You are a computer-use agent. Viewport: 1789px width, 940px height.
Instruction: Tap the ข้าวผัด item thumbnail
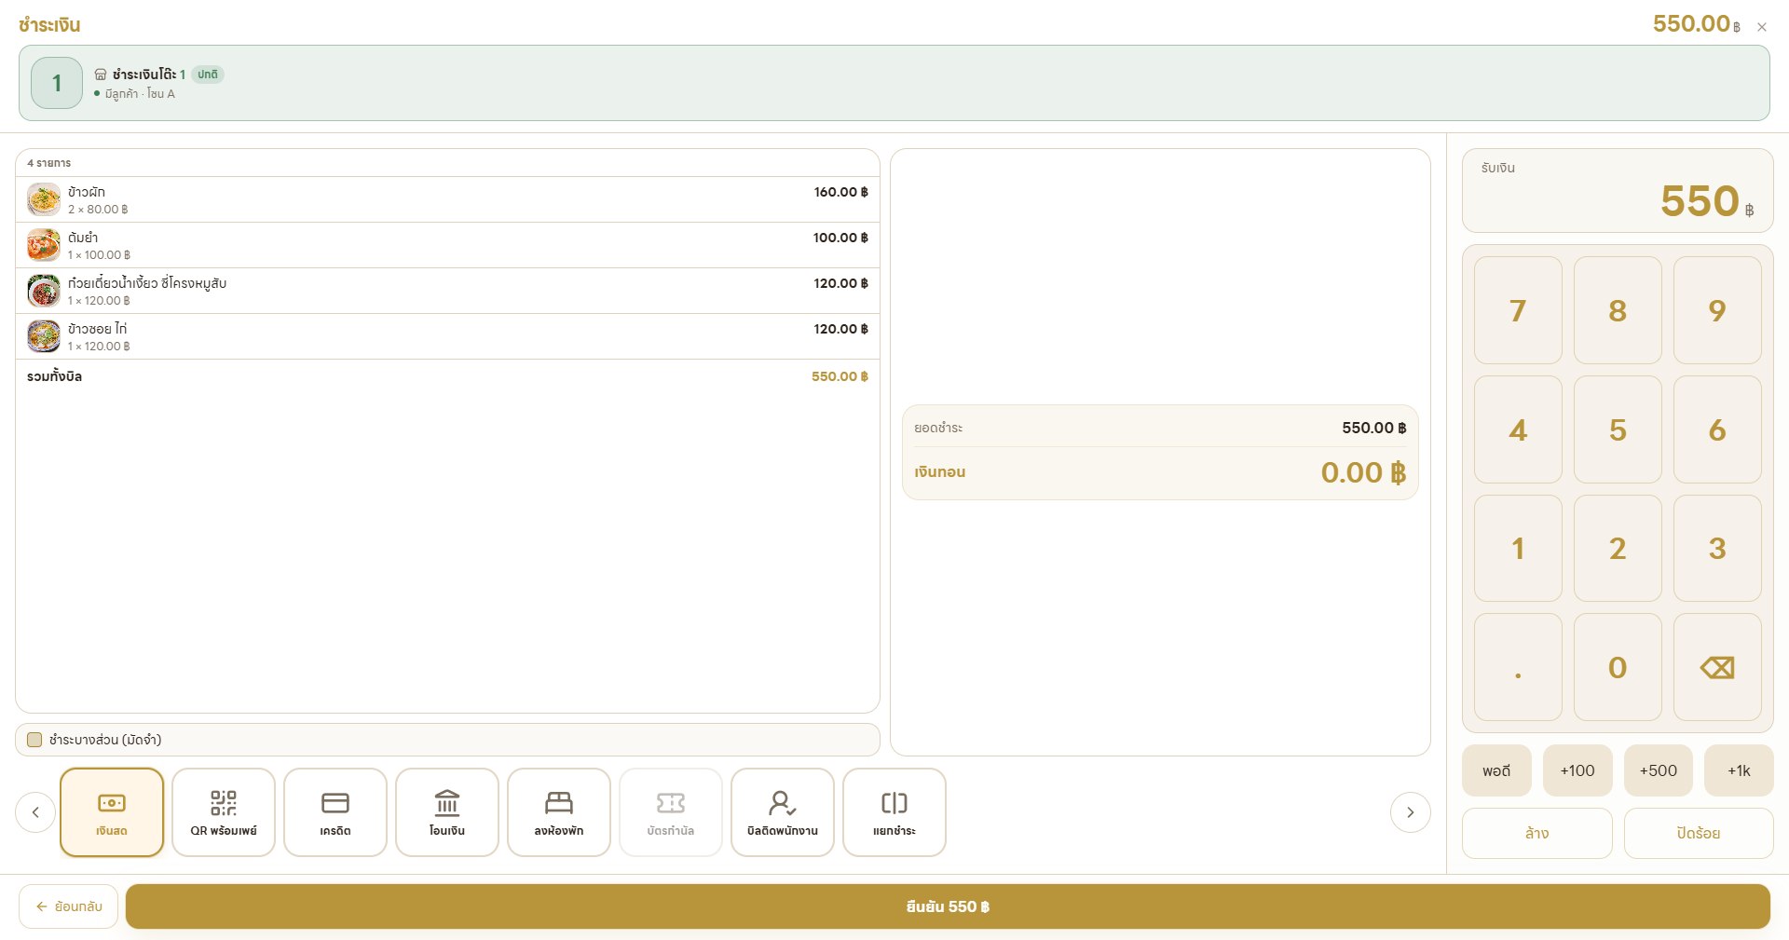tap(44, 199)
